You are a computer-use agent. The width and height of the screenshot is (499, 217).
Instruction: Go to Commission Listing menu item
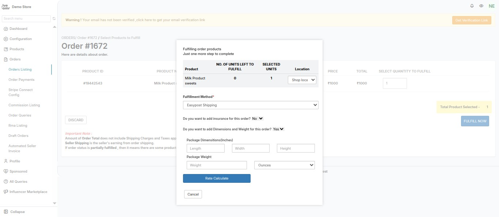[24, 105]
